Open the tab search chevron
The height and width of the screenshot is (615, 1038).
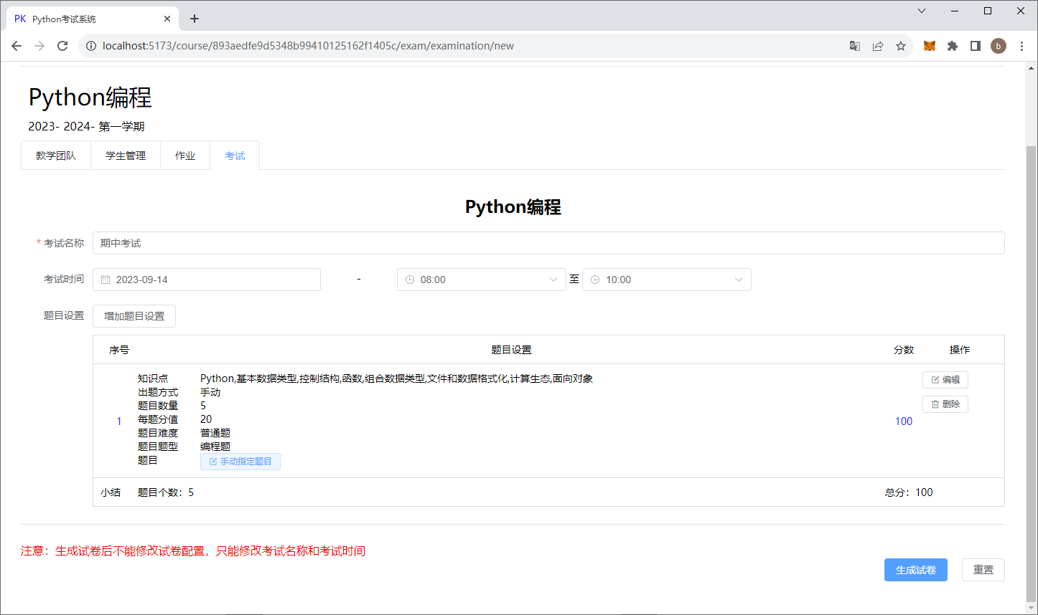[922, 11]
